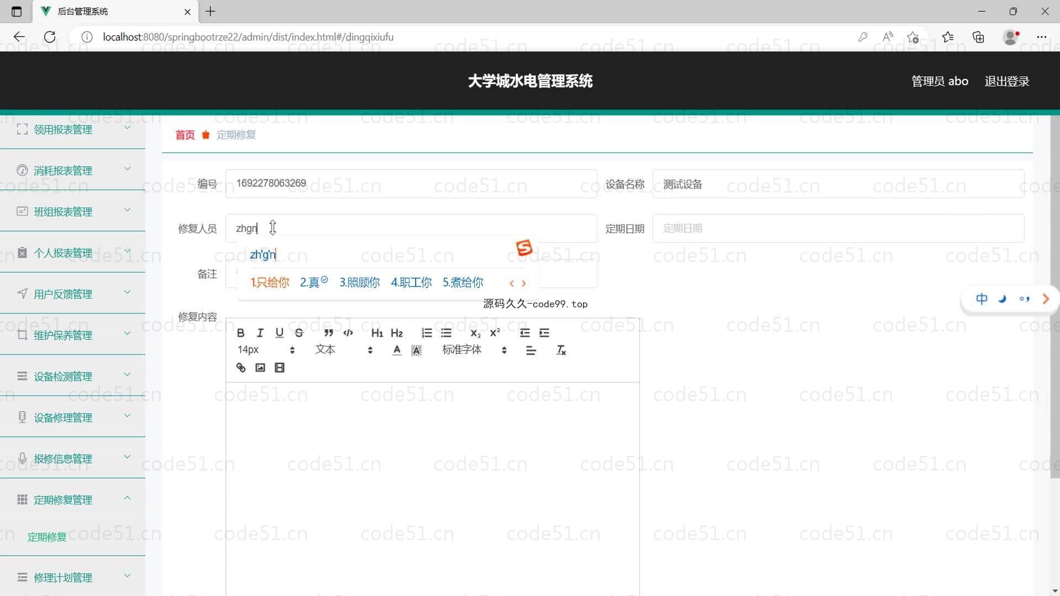Insert code block in editor
This screenshot has height=596, width=1060.
348,333
